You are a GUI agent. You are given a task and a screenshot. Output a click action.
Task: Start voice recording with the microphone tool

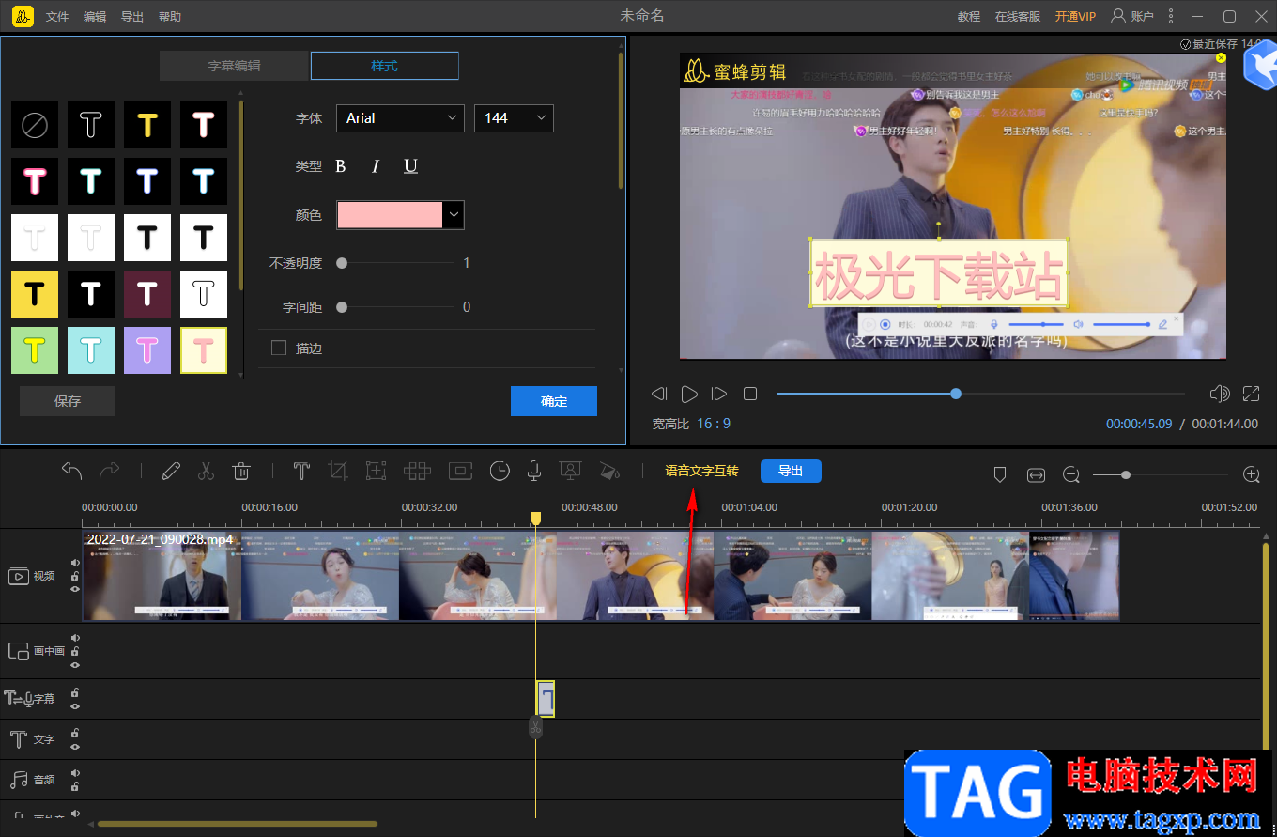(x=534, y=471)
